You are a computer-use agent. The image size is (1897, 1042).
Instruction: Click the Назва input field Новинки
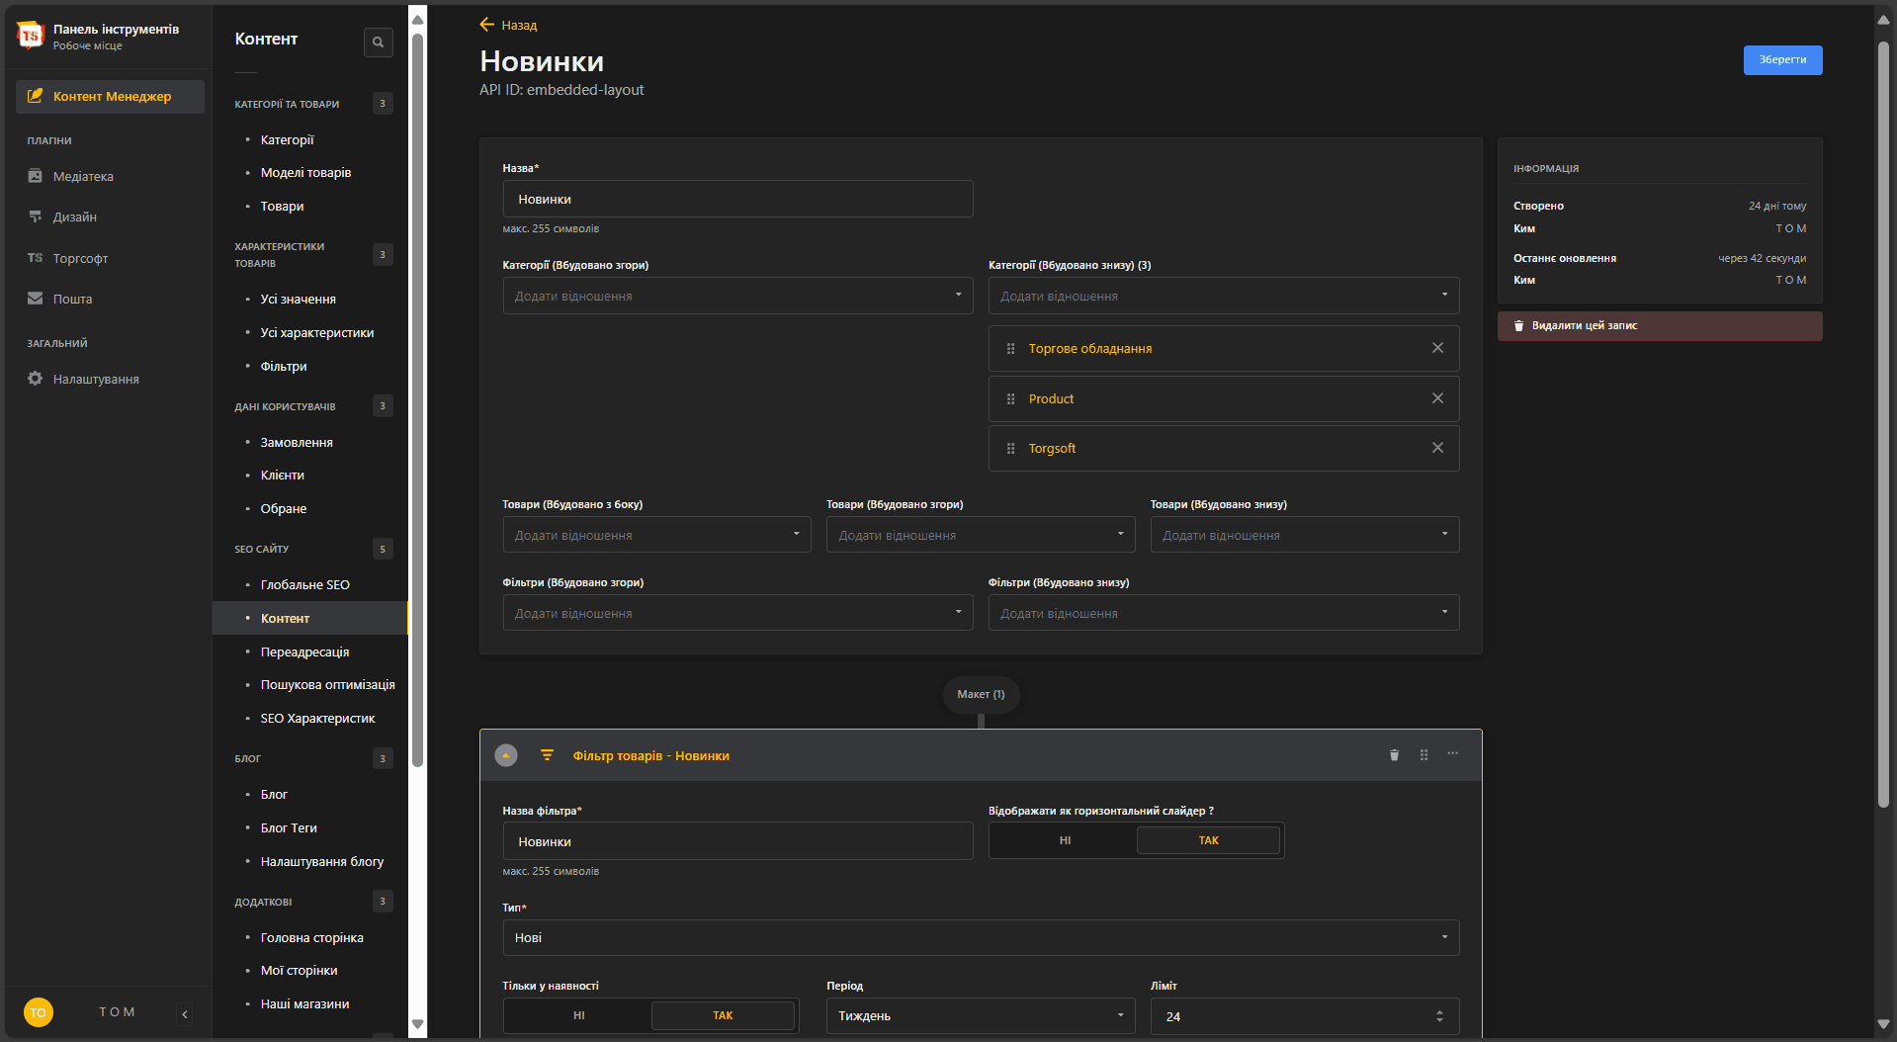[737, 199]
